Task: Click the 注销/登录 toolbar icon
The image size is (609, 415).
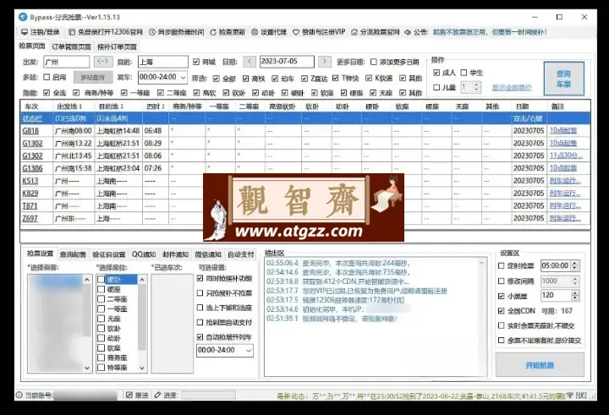Action: (x=25, y=32)
